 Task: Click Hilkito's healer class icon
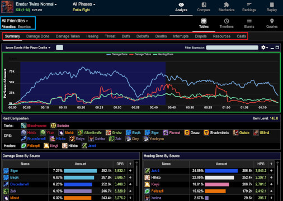coord(65,146)
